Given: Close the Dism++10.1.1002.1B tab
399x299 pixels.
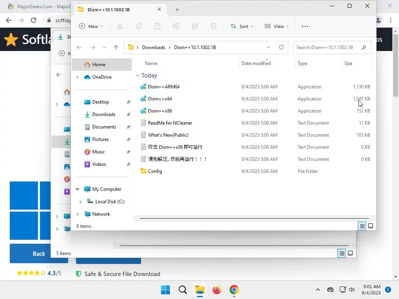Looking at the screenshot, I should tap(159, 9).
